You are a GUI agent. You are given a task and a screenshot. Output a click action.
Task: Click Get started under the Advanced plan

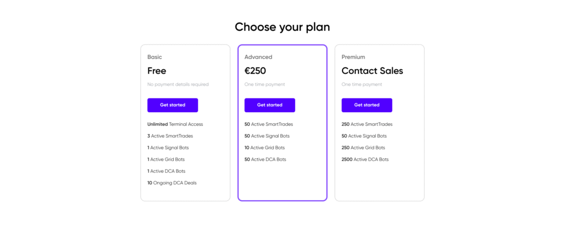pyautogui.click(x=269, y=105)
